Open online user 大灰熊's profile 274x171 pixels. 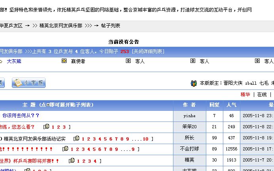[x=14, y=61]
